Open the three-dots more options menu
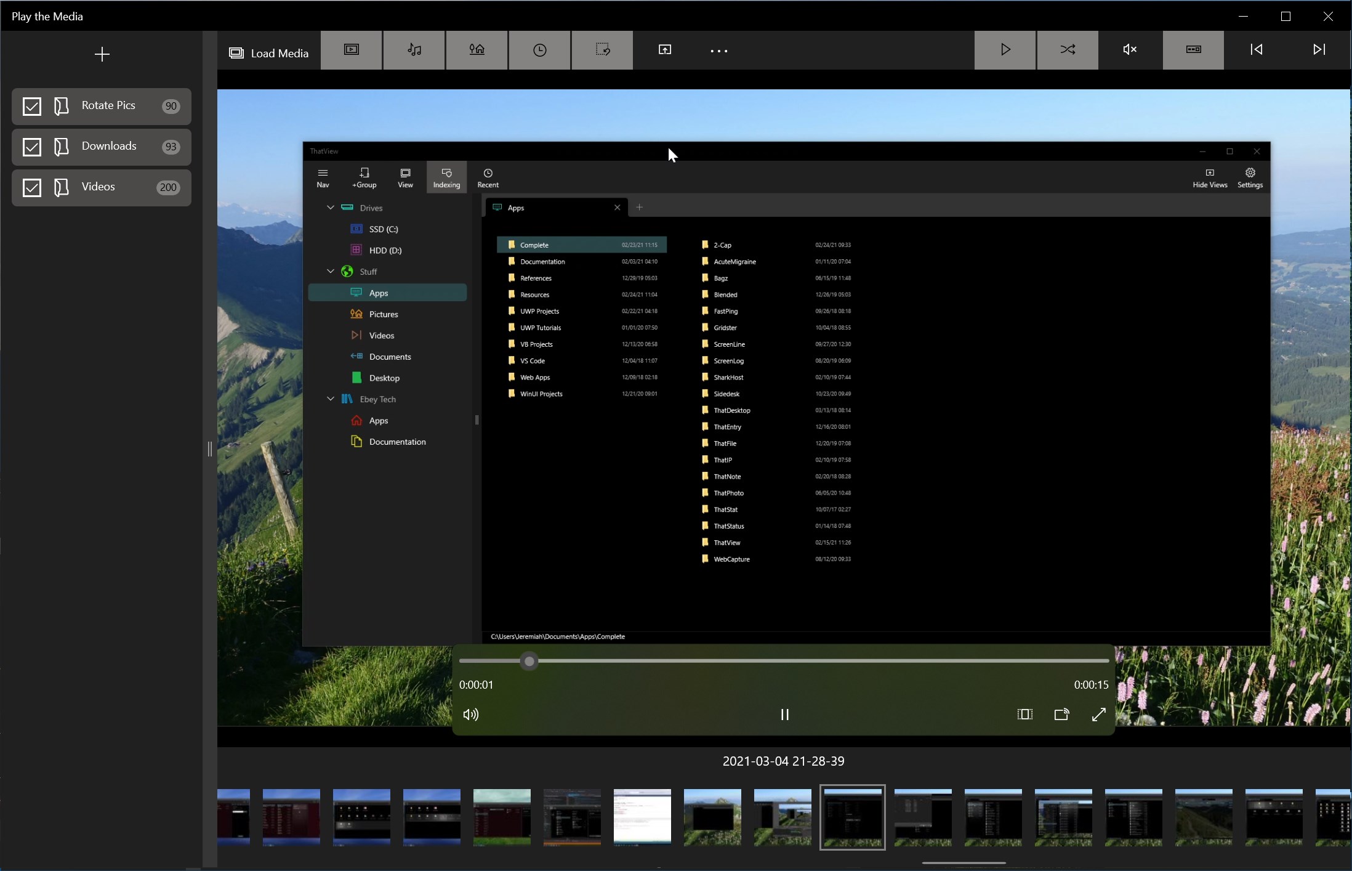Screen dimensions: 1352x871 [719, 51]
